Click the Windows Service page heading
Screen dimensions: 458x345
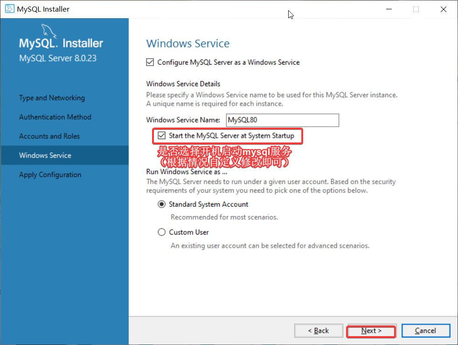(188, 43)
